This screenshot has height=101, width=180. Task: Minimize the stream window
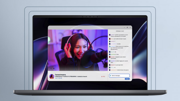pos(124,27)
